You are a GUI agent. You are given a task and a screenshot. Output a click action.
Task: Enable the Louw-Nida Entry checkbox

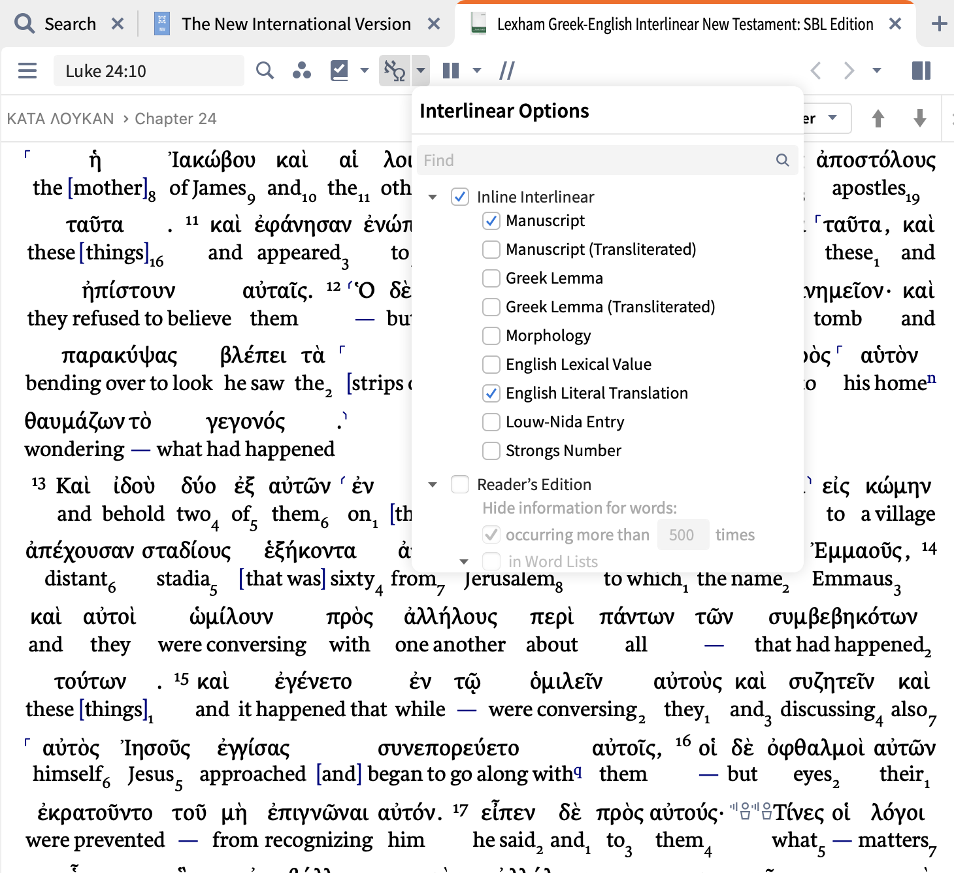pos(491,422)
